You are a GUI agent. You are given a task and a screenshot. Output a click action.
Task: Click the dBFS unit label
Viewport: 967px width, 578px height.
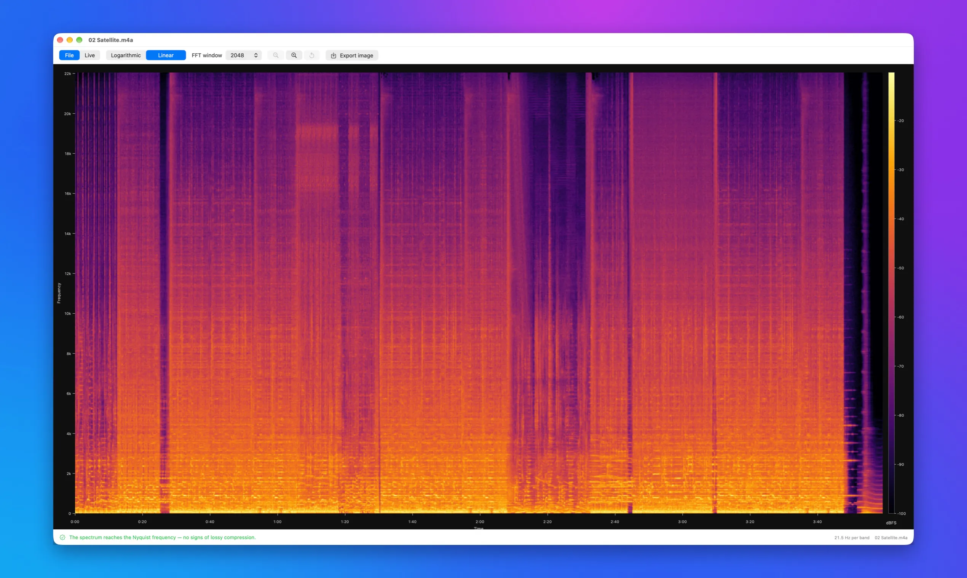click(891, 523)
